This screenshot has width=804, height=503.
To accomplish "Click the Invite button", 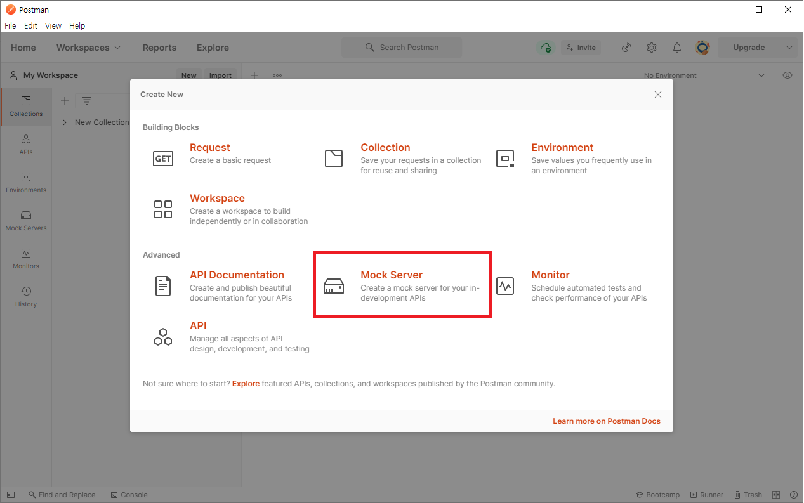I will click(x=581, y=48).
